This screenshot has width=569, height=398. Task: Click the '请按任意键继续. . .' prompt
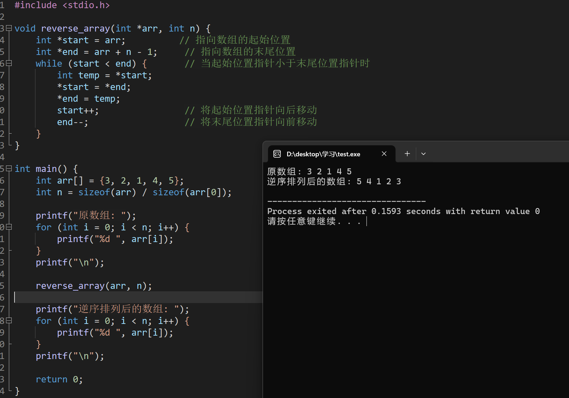pyautogui.click(x=314, y=221)
